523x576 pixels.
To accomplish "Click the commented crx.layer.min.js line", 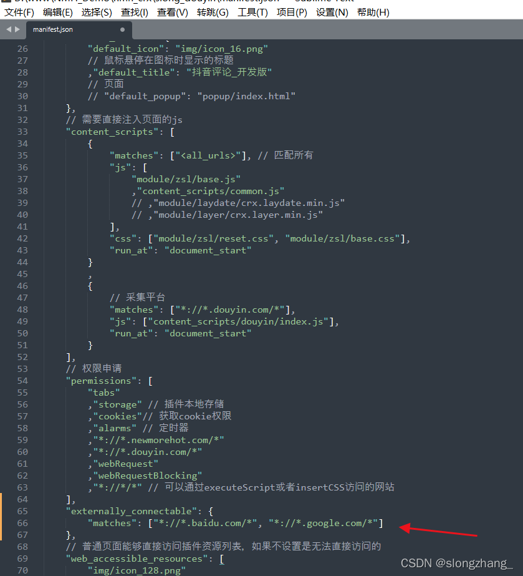I will pyautogui.click(x=227, y=215).
